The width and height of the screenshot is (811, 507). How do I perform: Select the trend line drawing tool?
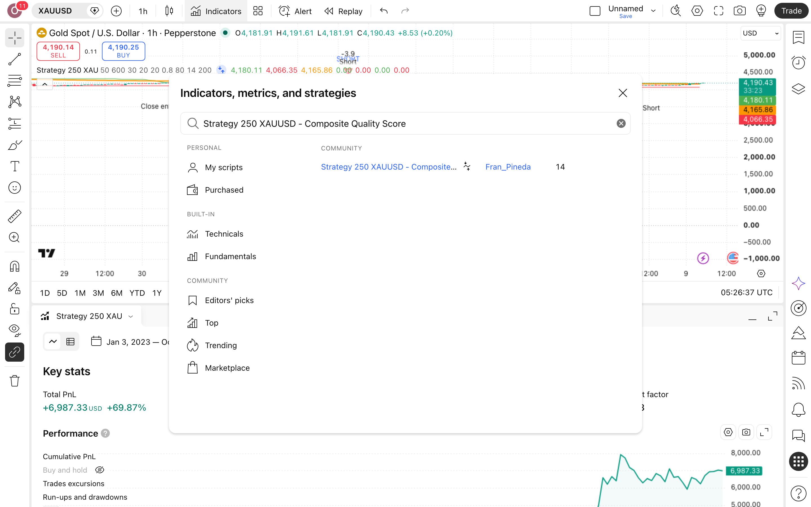tap(14, 59)
